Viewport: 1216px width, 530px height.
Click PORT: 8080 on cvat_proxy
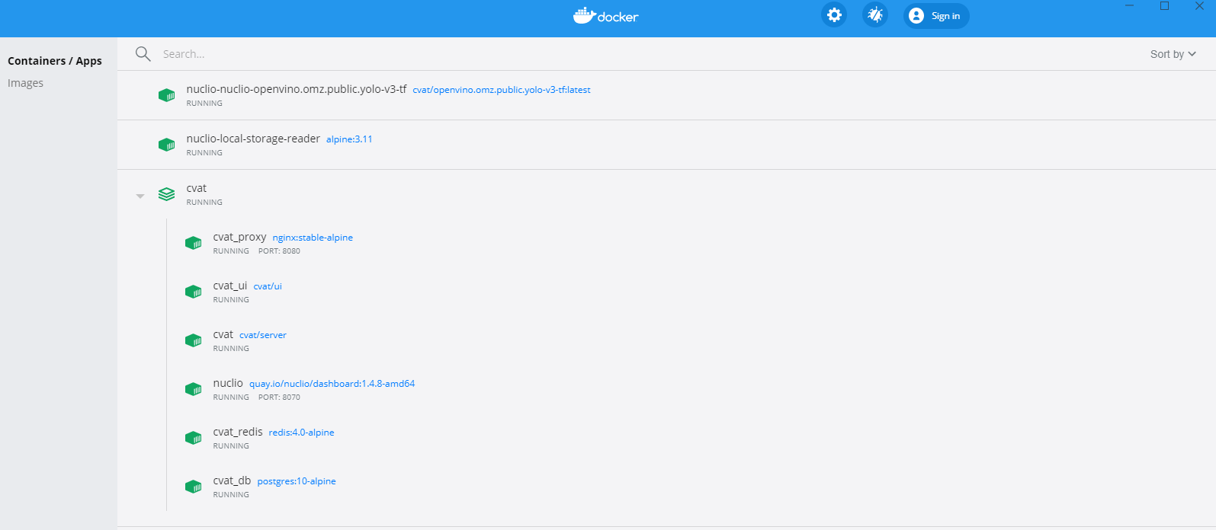click(x=279, y=251)
